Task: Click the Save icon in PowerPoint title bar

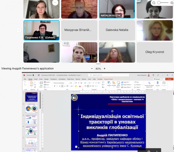Action: [39, 75]
